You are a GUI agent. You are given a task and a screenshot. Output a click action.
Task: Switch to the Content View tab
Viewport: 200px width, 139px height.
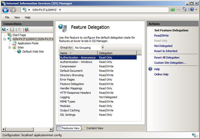93,128
